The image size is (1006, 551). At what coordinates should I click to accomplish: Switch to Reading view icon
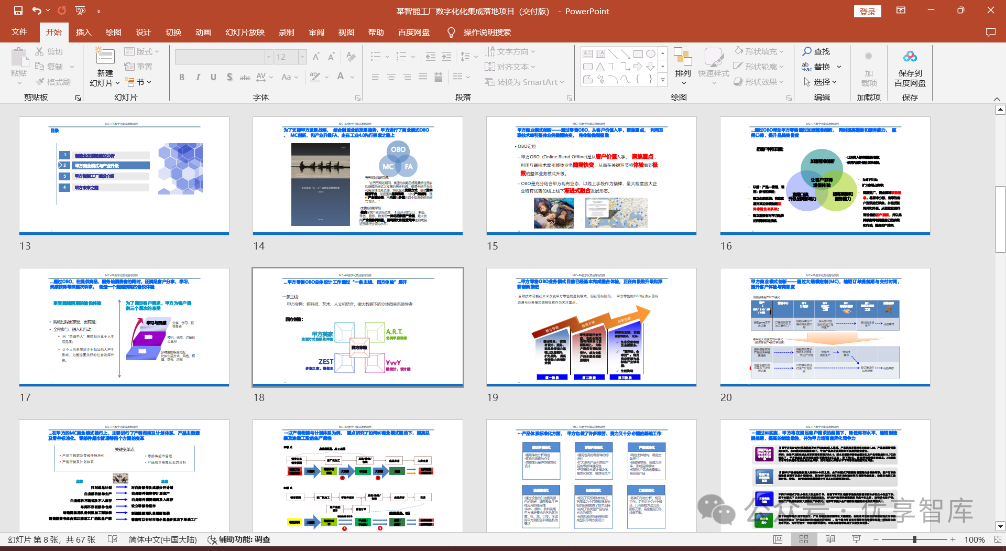830,539
